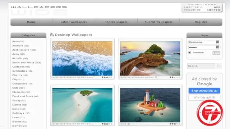230x129 pixels.
Task: Toggle the Remember checkbox
Action: pyautogui.click(x=190, y=52)
